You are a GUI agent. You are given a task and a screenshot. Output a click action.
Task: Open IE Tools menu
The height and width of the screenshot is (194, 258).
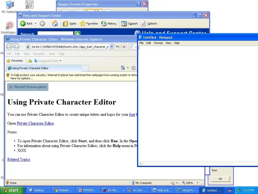pyautogui.click(x=52, y=54)
